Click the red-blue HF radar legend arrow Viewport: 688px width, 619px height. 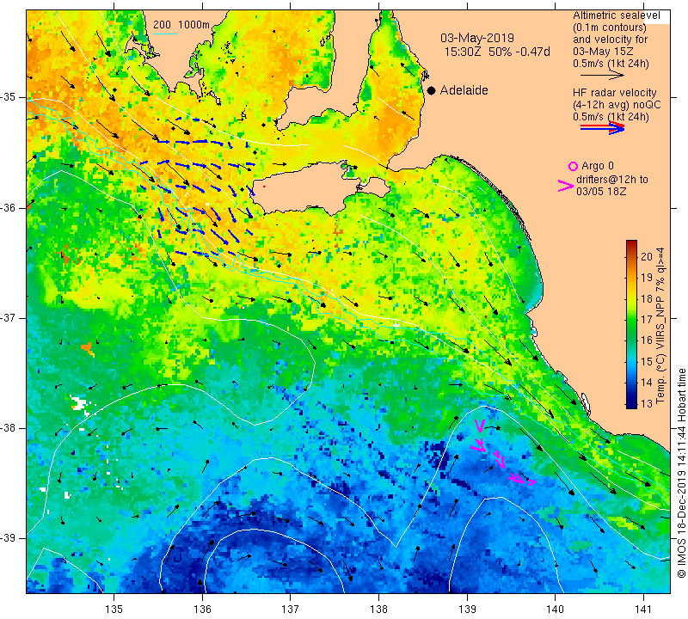602,127
